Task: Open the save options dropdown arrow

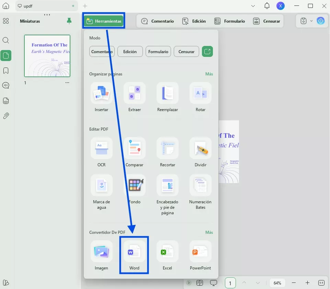Action: pos(311,21)
